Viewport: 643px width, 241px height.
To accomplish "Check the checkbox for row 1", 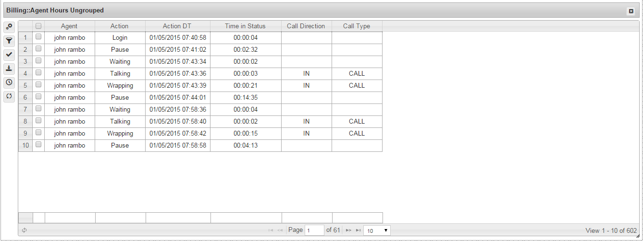I will (x=38, y=36).
